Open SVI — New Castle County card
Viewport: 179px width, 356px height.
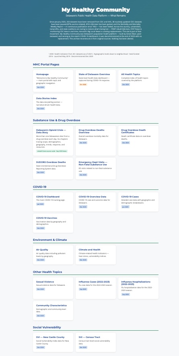[53, 342]
